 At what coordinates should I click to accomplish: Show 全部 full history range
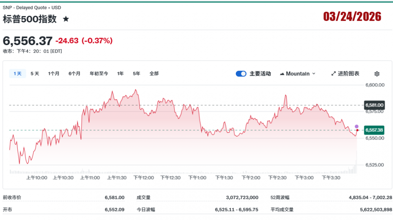coord(154,73)
